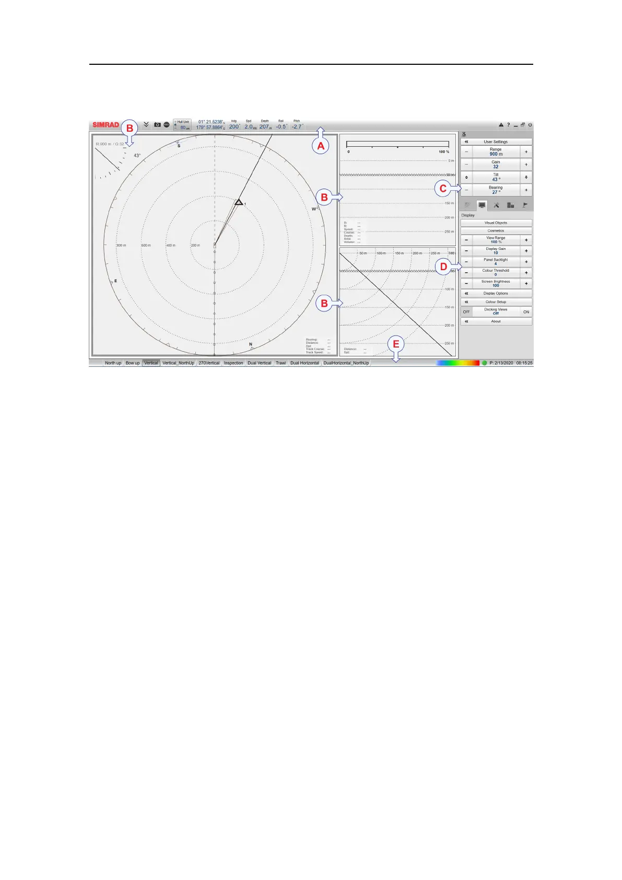Open the Bearing 27° value button

tap(496, 190)
